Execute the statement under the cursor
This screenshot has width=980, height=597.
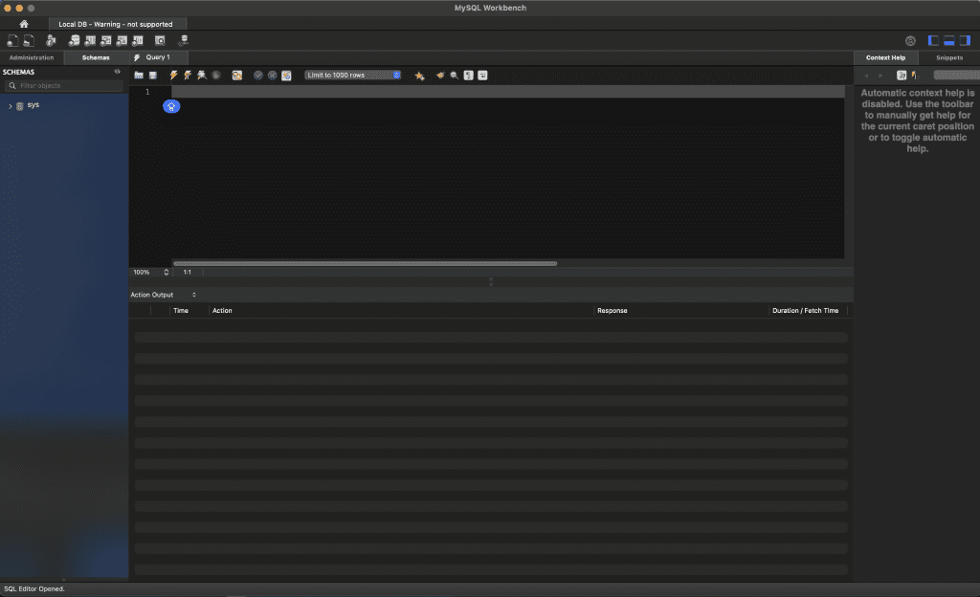(x=188, y=76)
